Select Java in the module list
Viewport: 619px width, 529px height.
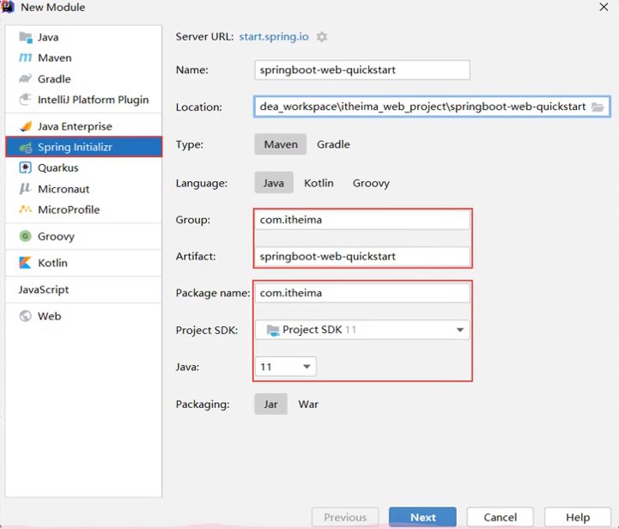[83, 37]
